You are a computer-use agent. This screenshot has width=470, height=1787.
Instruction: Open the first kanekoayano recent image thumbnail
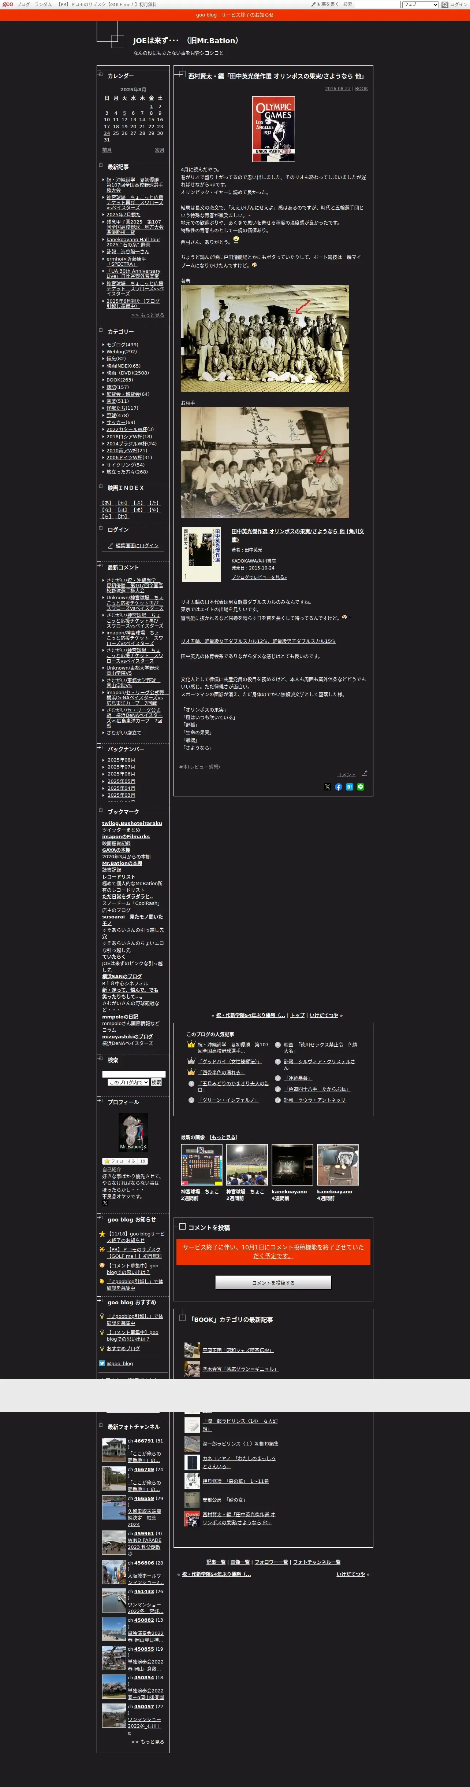coord(292,1165)
